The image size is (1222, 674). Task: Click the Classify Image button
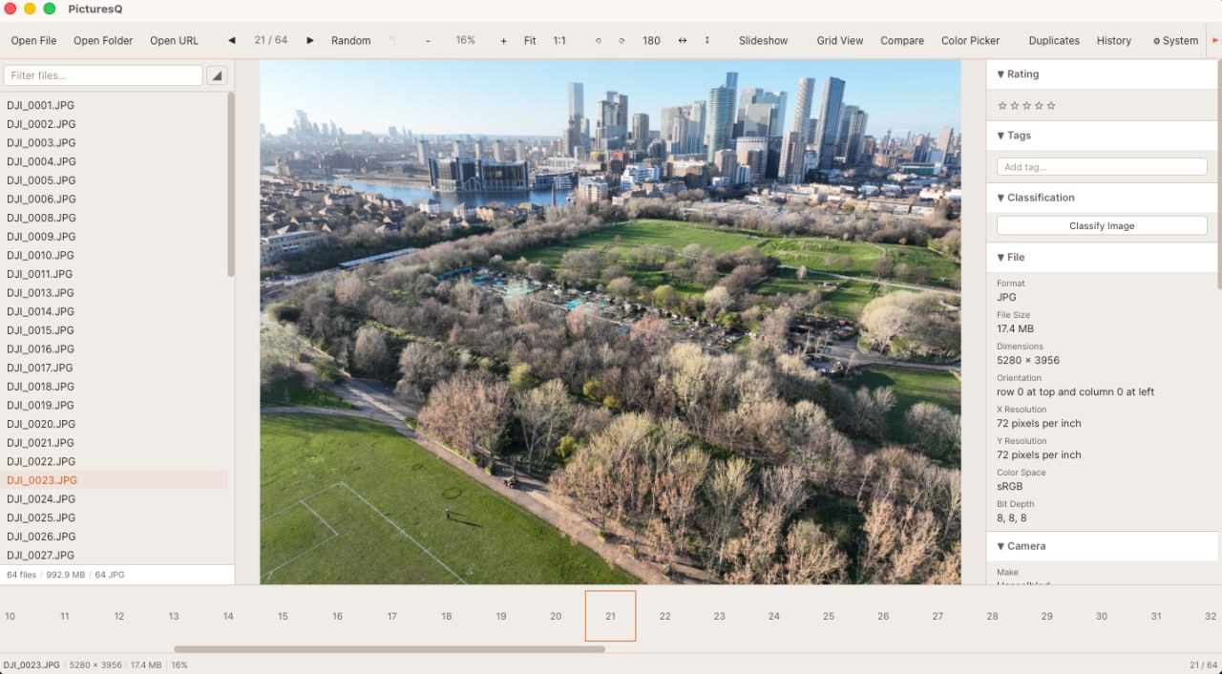(x=1102, y=226)
